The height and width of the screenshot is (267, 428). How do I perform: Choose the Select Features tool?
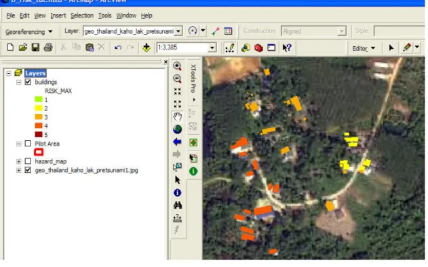point(178,167)
